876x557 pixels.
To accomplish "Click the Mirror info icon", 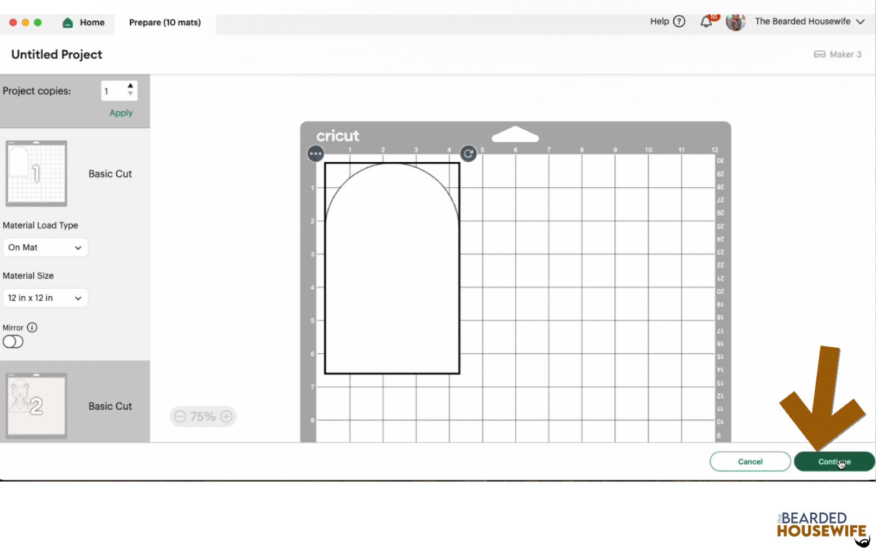I will [x=32, y=328].
